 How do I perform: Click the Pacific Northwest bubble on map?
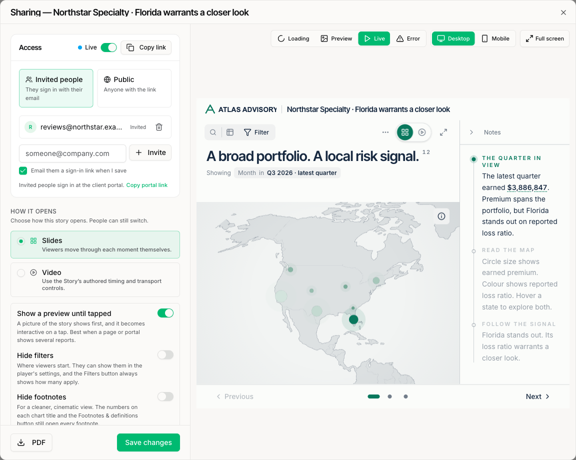pos(290,269)
